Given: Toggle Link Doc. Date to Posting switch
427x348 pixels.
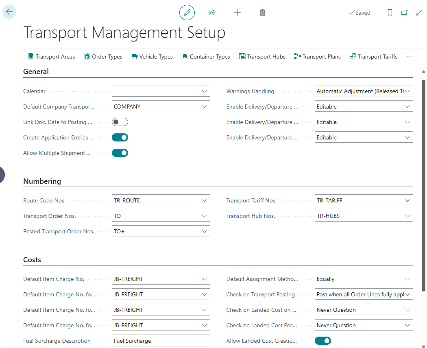Looking at the screenshot, I should click(120, 122).
